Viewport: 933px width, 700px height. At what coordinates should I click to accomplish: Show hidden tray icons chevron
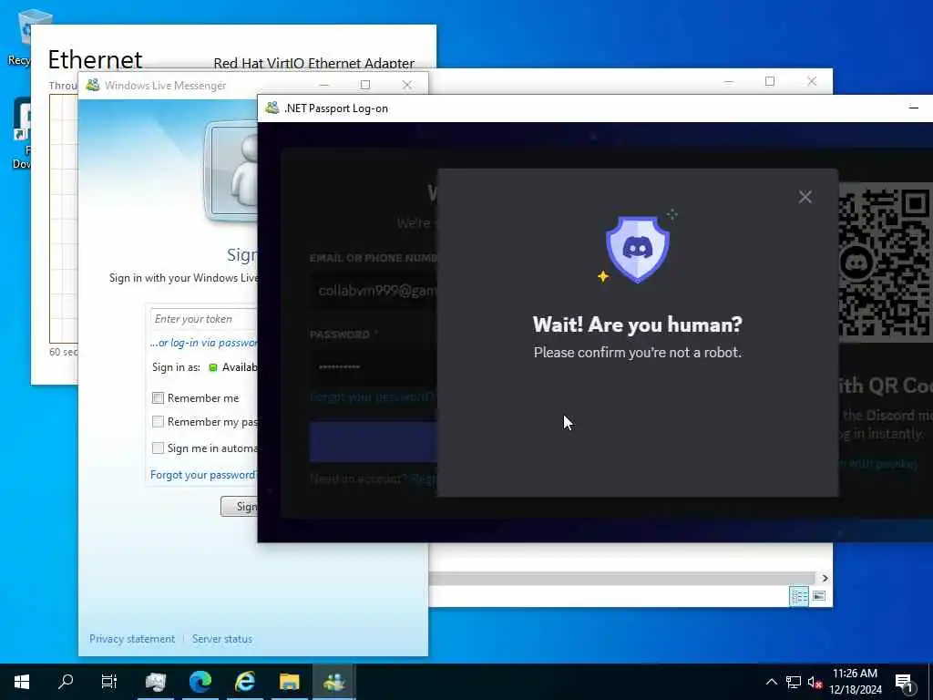pos(771,682)
